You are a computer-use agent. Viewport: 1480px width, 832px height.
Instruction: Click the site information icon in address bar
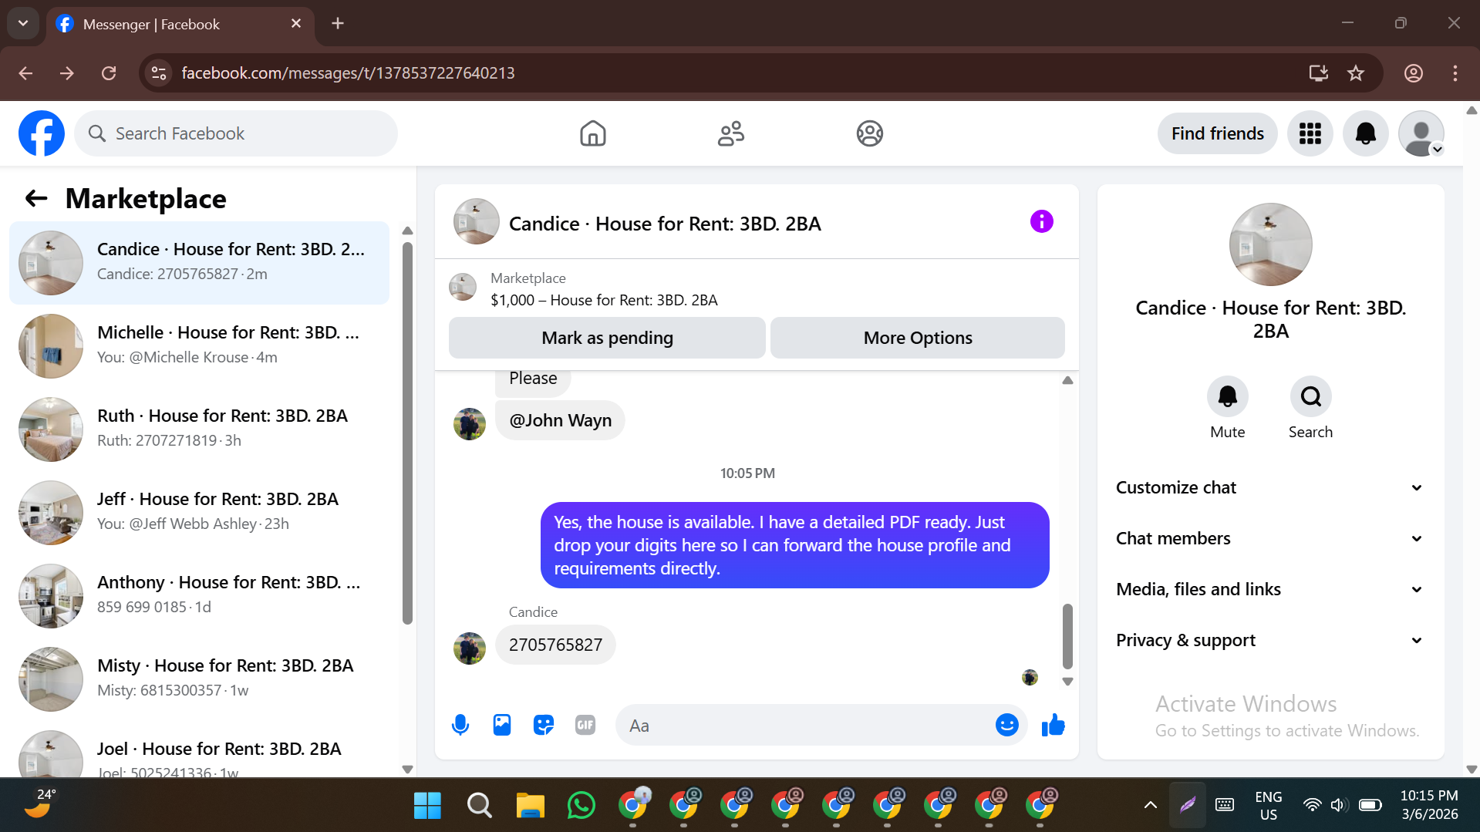pyautogui.click(x=159, y=73)
